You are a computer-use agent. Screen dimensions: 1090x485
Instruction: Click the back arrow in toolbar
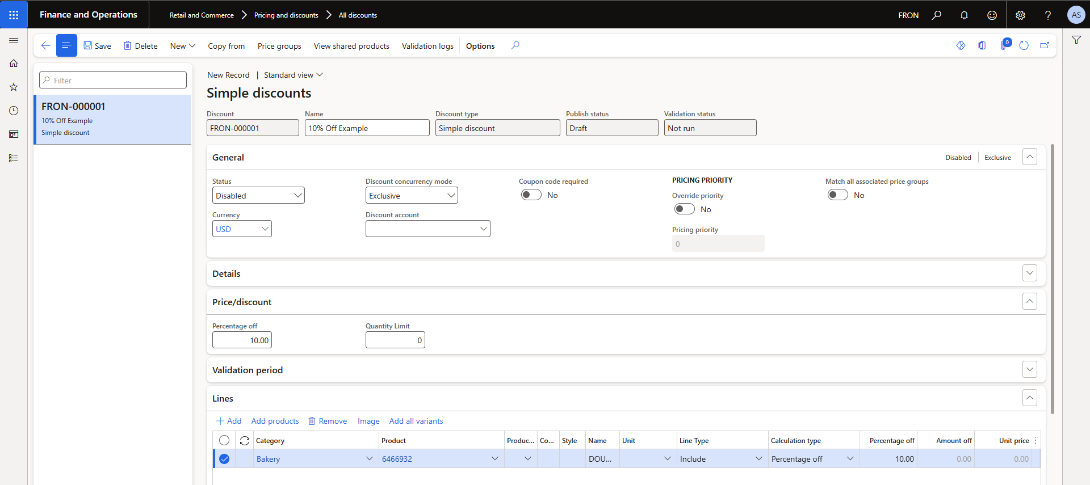coord(45,45)
